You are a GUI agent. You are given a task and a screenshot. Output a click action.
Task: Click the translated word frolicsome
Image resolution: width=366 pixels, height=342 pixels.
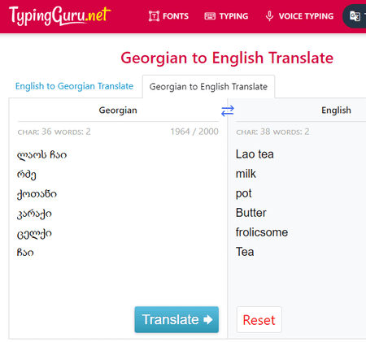(262, 232)
